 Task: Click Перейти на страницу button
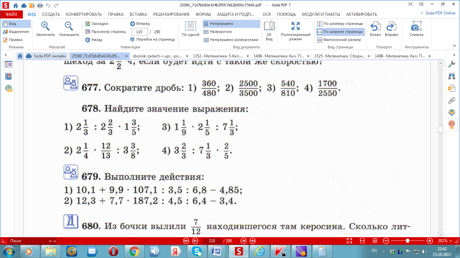pyautogui.click(x=153, y=40)
